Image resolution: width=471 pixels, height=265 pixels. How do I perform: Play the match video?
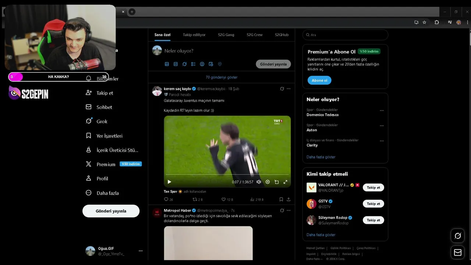pyautogui.click(x=169, y=182)
